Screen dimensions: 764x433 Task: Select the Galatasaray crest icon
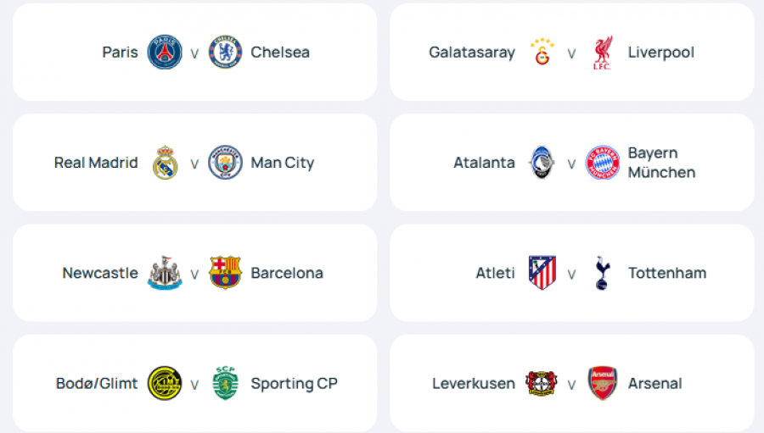542,53
